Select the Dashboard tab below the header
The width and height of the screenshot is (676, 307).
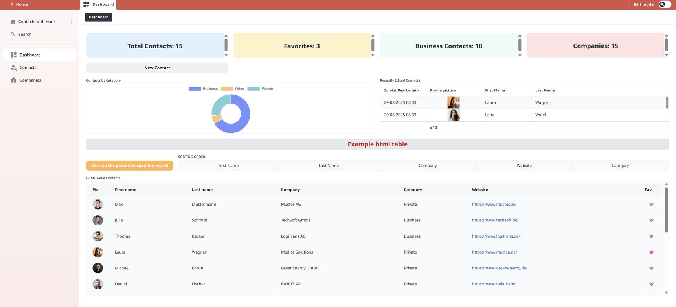click(x=98, y=17)
